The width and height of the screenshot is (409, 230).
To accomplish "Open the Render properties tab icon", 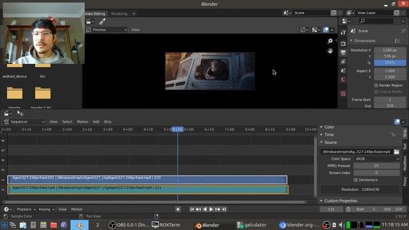I will [x=343, y=44].
